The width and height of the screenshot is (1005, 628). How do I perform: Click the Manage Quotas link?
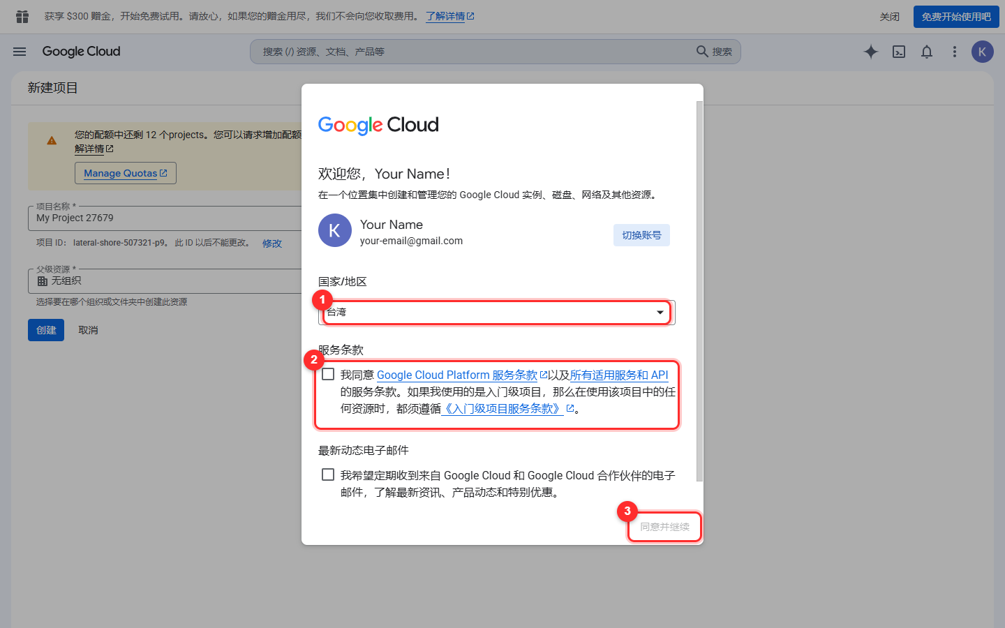[126, 173]
